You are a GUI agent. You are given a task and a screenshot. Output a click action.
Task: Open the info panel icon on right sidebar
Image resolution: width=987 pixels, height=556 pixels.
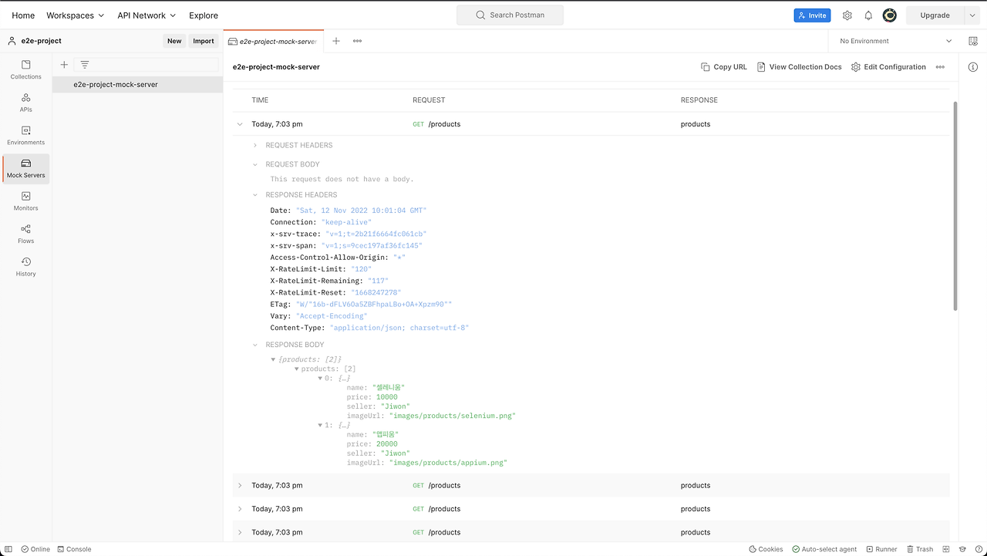(973, 67)
